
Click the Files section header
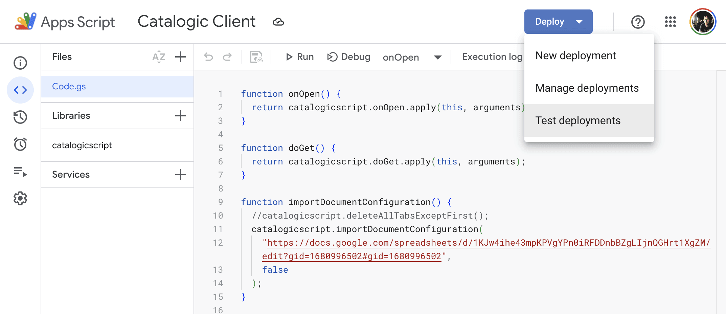coord(62,57)
